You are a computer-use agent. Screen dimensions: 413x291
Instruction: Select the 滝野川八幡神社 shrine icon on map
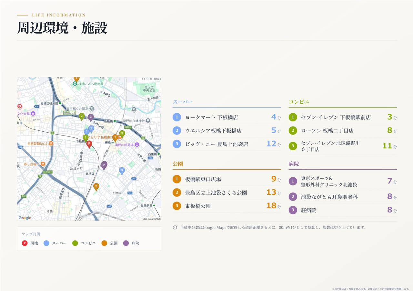(x=148, y=121)
